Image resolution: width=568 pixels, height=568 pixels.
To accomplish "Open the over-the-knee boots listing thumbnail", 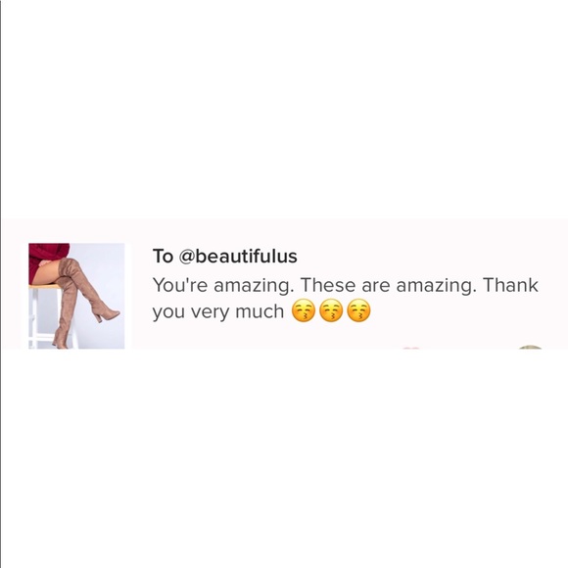I will [x=76, y=296].
